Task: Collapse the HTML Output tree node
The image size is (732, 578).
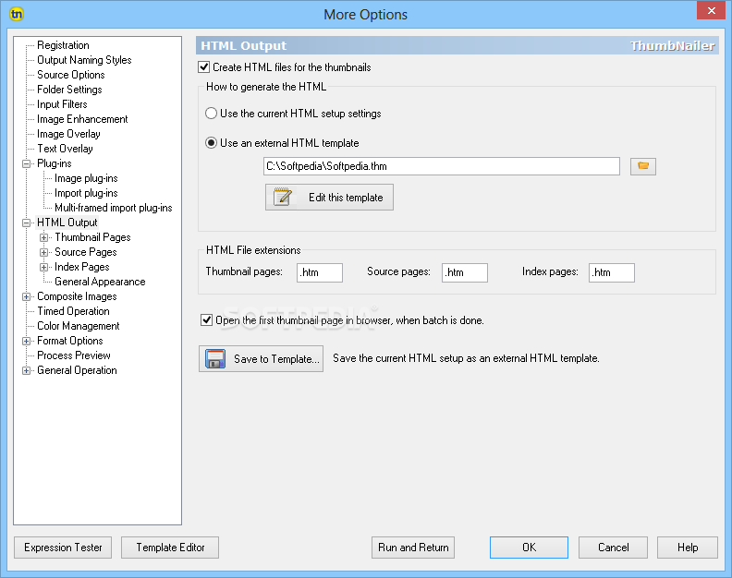Action: tap(27, 223)
